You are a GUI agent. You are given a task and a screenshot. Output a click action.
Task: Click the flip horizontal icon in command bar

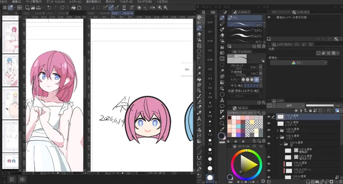coord(152,8)
